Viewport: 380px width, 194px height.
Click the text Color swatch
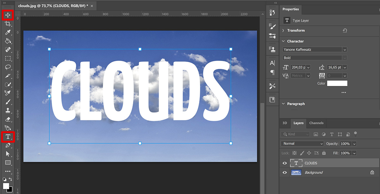pyautogui.click(x=337, y=83)
